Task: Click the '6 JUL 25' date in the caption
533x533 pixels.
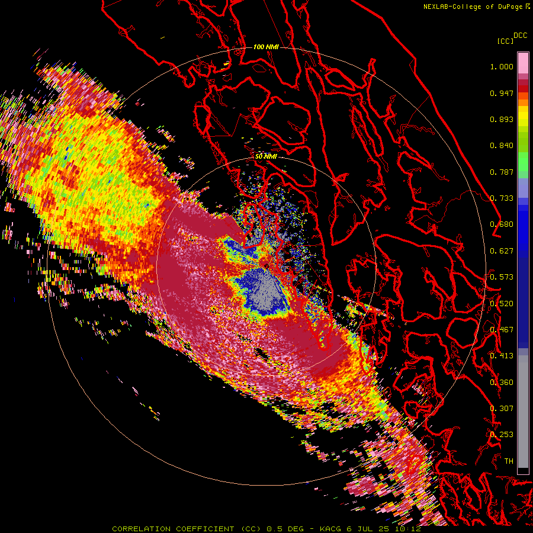Action: point(367,529)
